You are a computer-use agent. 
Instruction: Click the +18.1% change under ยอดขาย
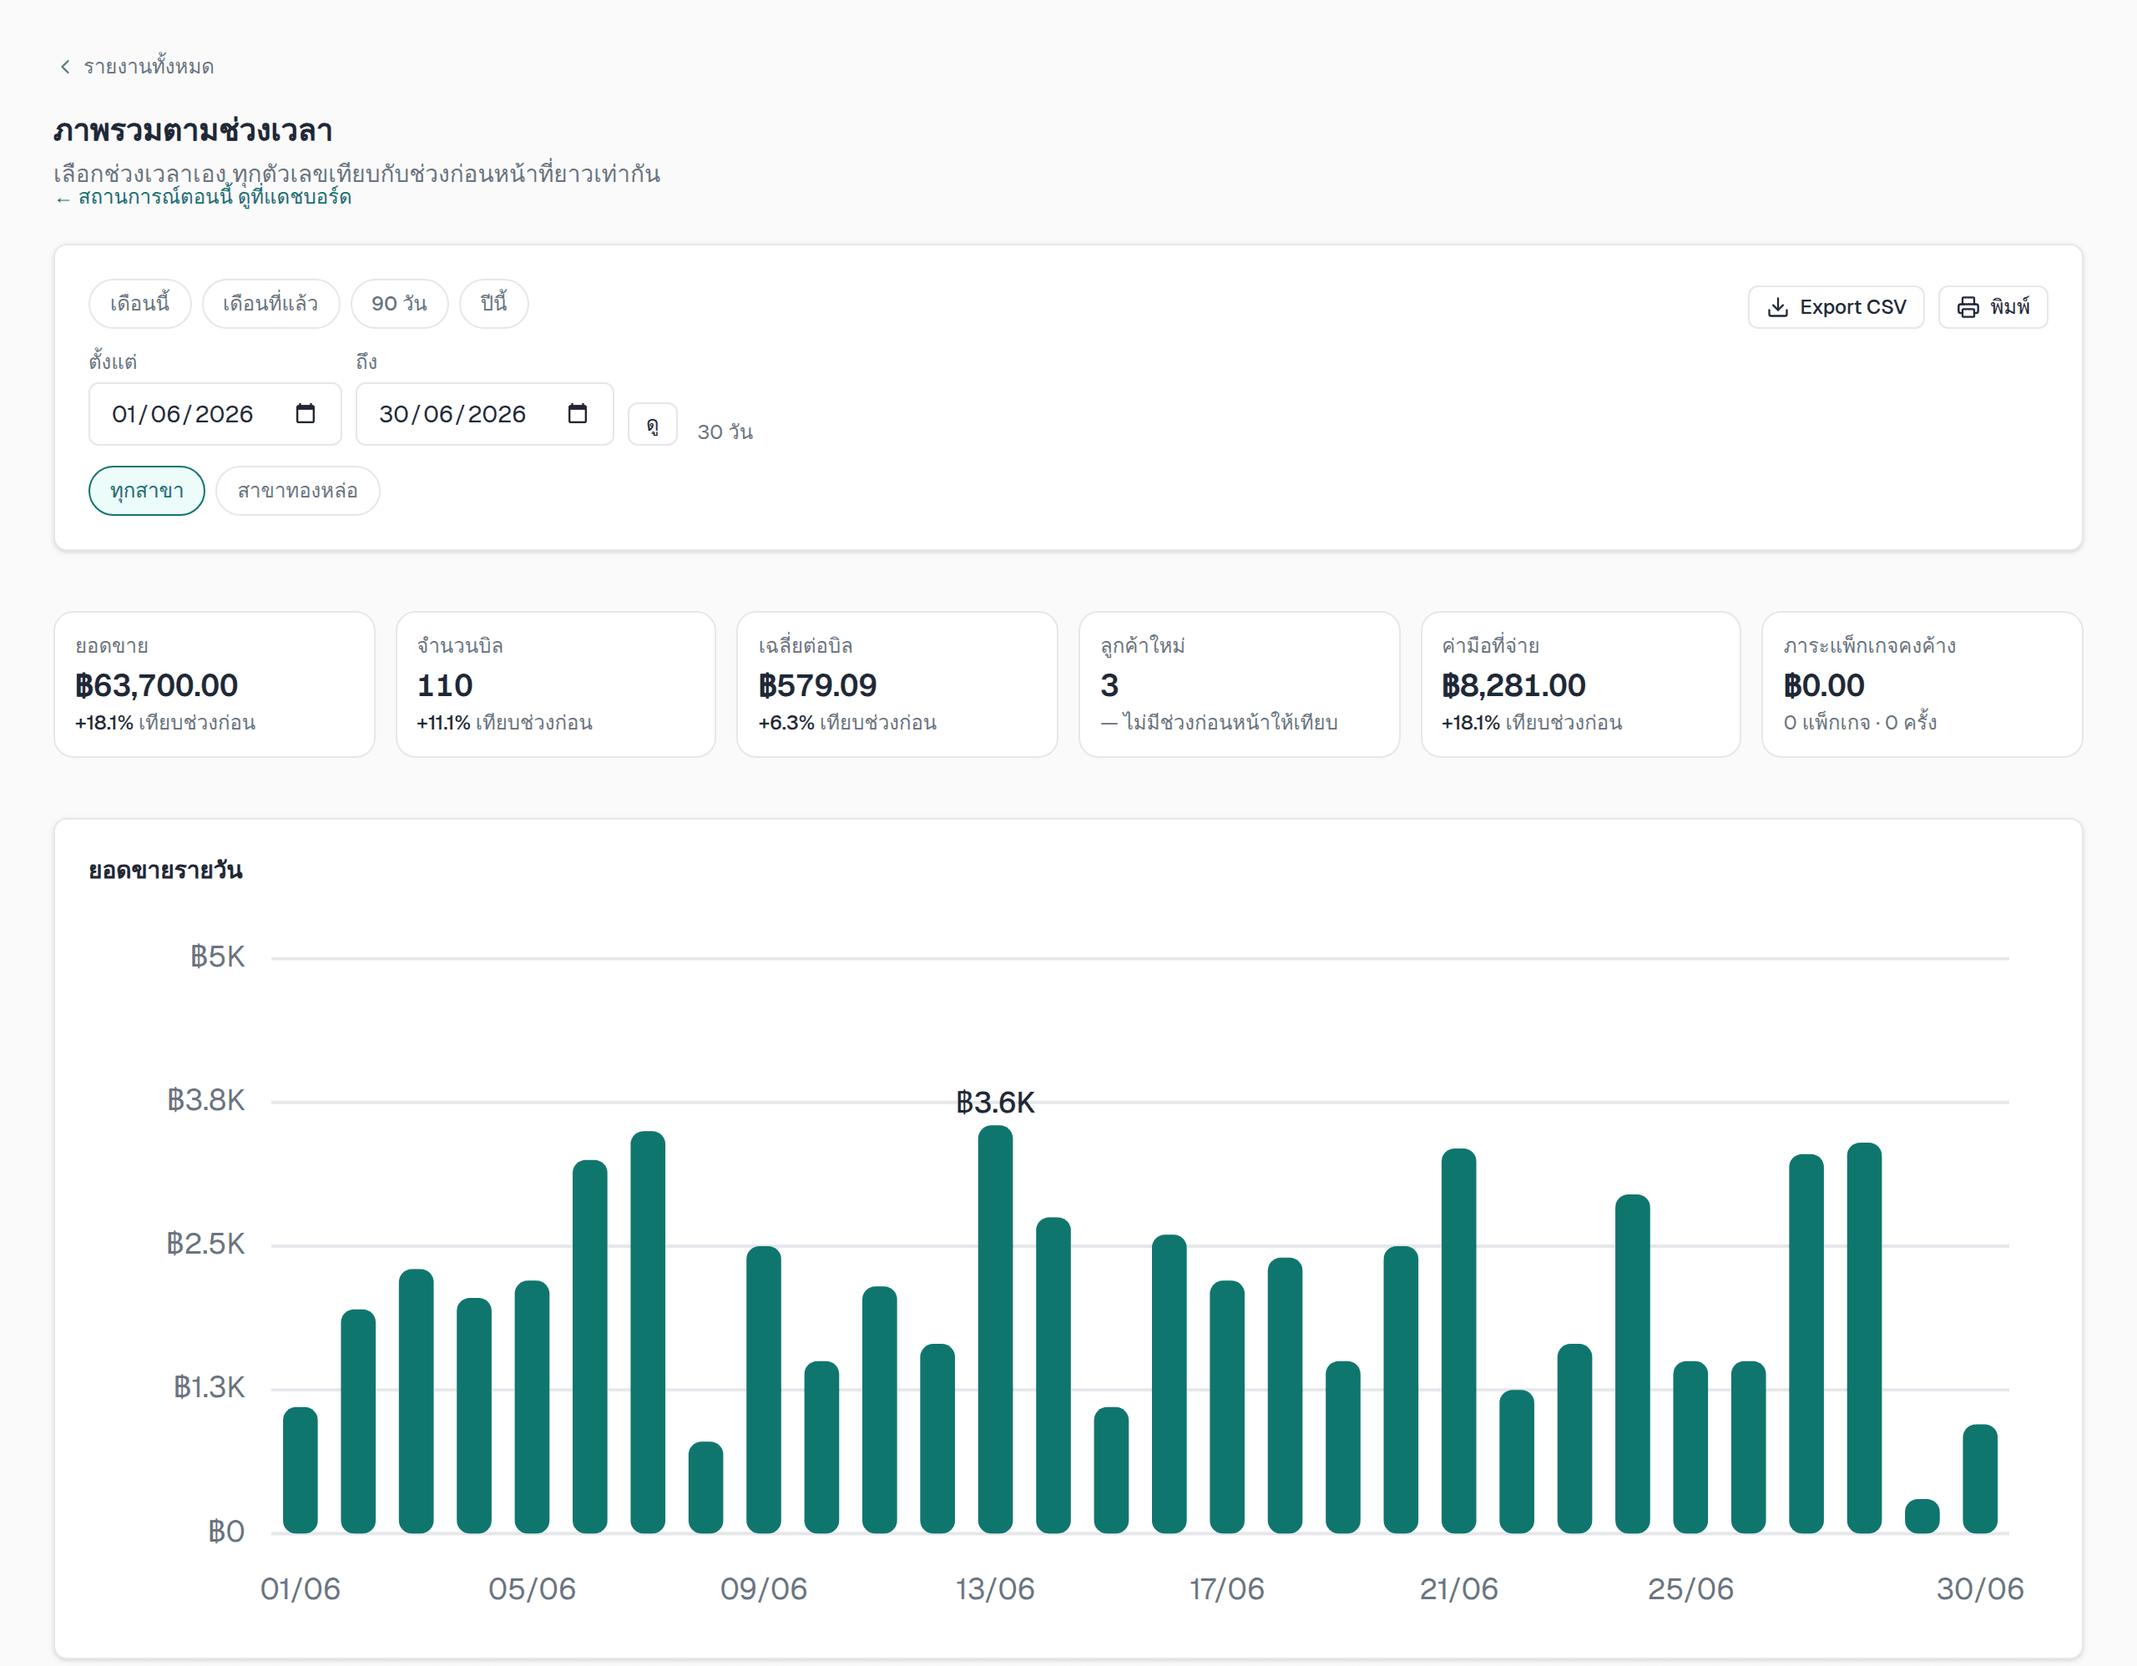(x=104, y=723)
